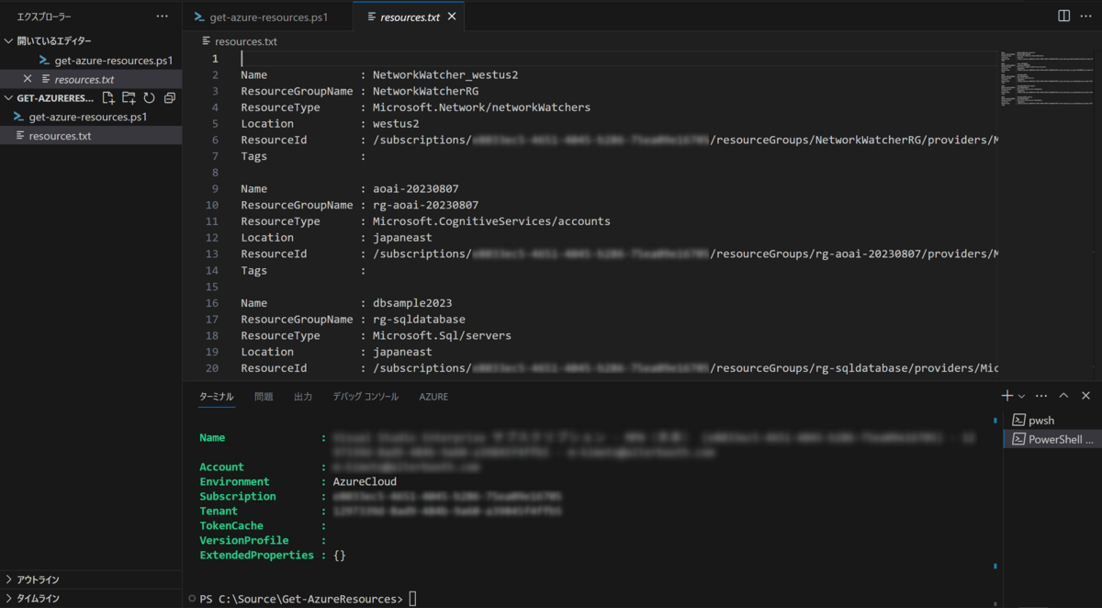Create a new file in GET-AZURERES folder
The height and width of the screenshot is (608, 1102).
tap(108, 97)
